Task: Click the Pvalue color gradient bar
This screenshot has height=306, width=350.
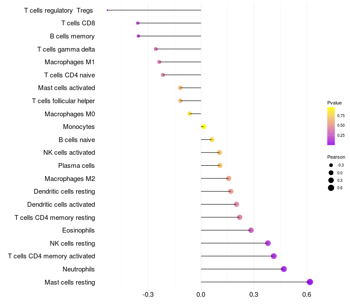Action: pyautogui.click(x=331, y=126)
